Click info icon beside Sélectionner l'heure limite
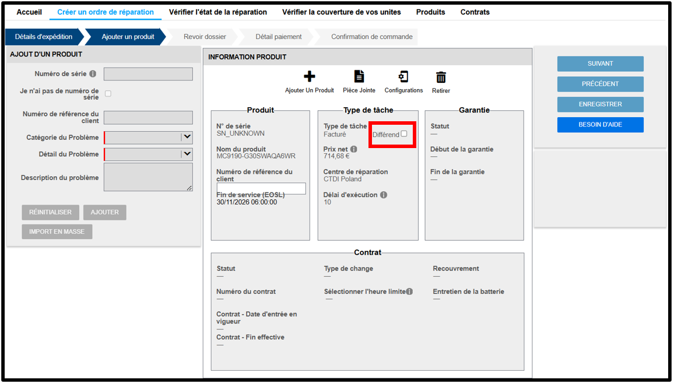Image resolution: width=674 pixels, height=383 pixels. coord(409,291)
